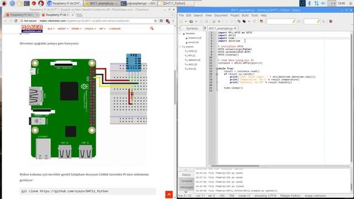This screenshot has height=199, width=354.
Task: Expand the KEŞFET dropdown in site navigation
Action: click(63, 29)
